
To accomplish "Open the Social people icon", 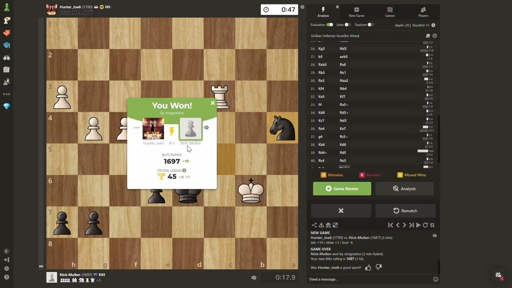I will coord(6,82).
